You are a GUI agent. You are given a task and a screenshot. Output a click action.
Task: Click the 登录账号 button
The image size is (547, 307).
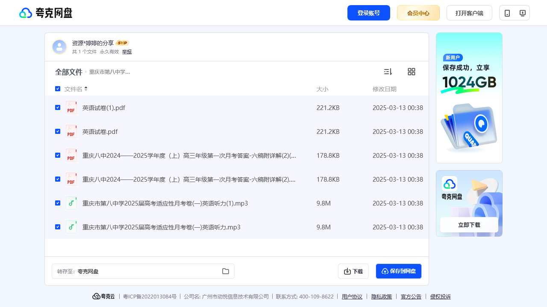tap(369, 13)
